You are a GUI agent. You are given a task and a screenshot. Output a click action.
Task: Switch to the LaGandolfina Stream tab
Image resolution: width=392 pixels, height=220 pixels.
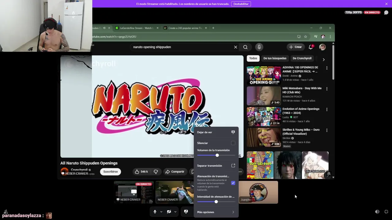(x=136, y=28)
